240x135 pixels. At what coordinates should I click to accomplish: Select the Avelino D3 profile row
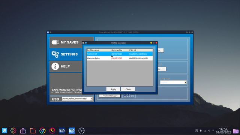(120, 54)
